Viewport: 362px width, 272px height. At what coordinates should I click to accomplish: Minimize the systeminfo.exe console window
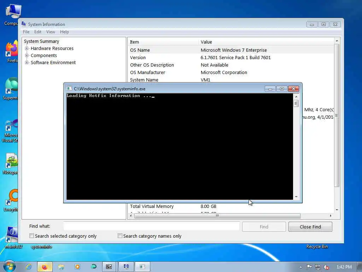point(270,89)
